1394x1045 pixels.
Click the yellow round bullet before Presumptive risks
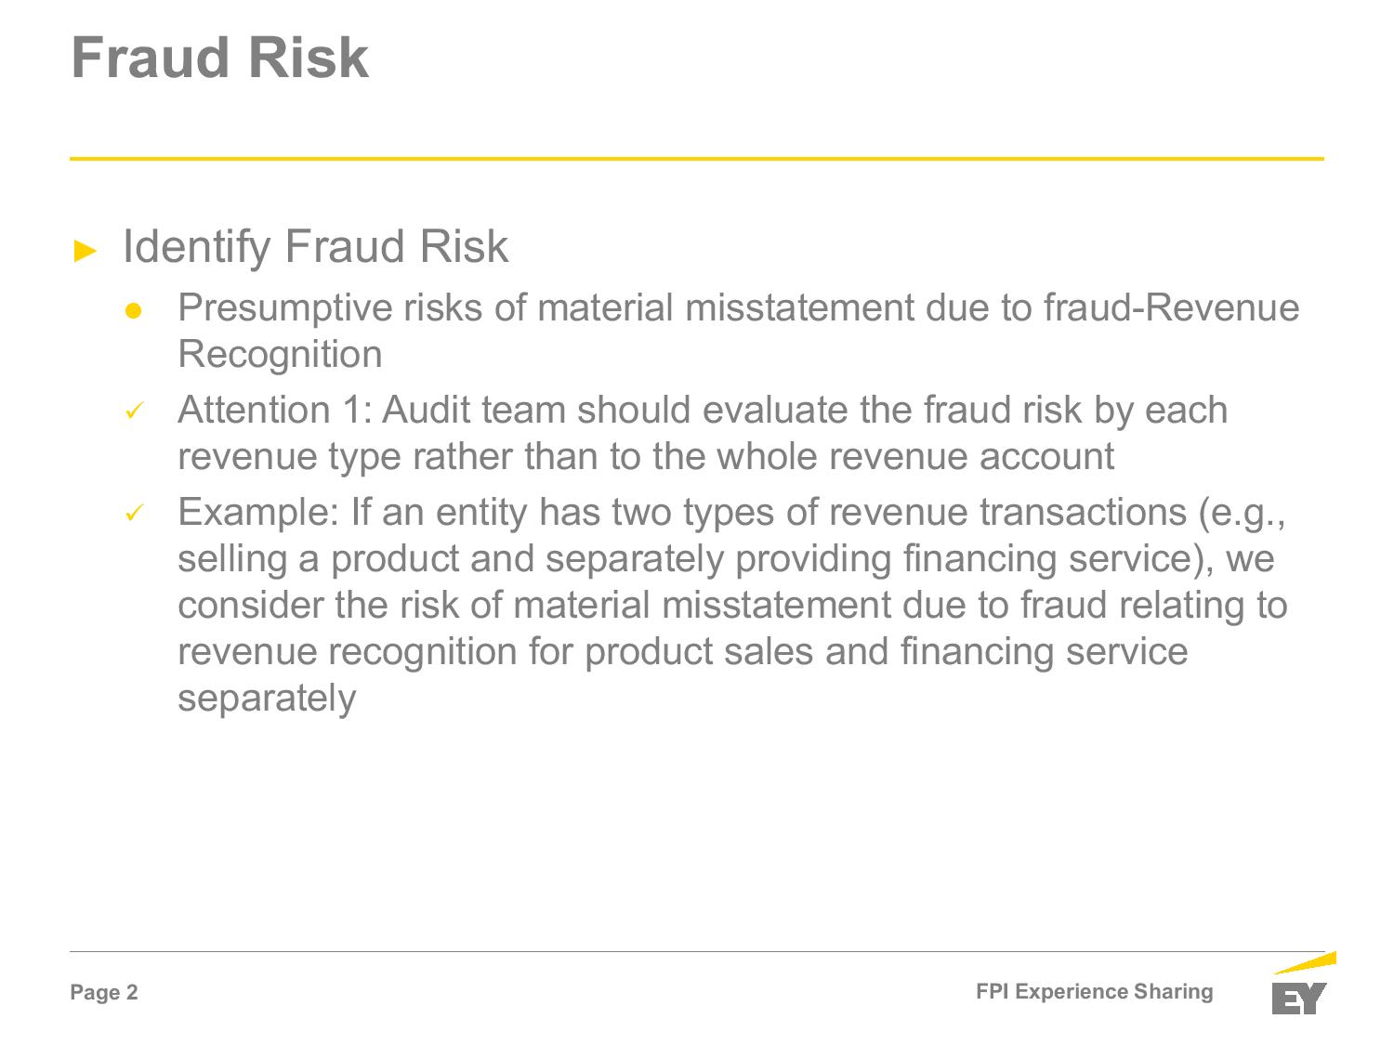point(132,311)
